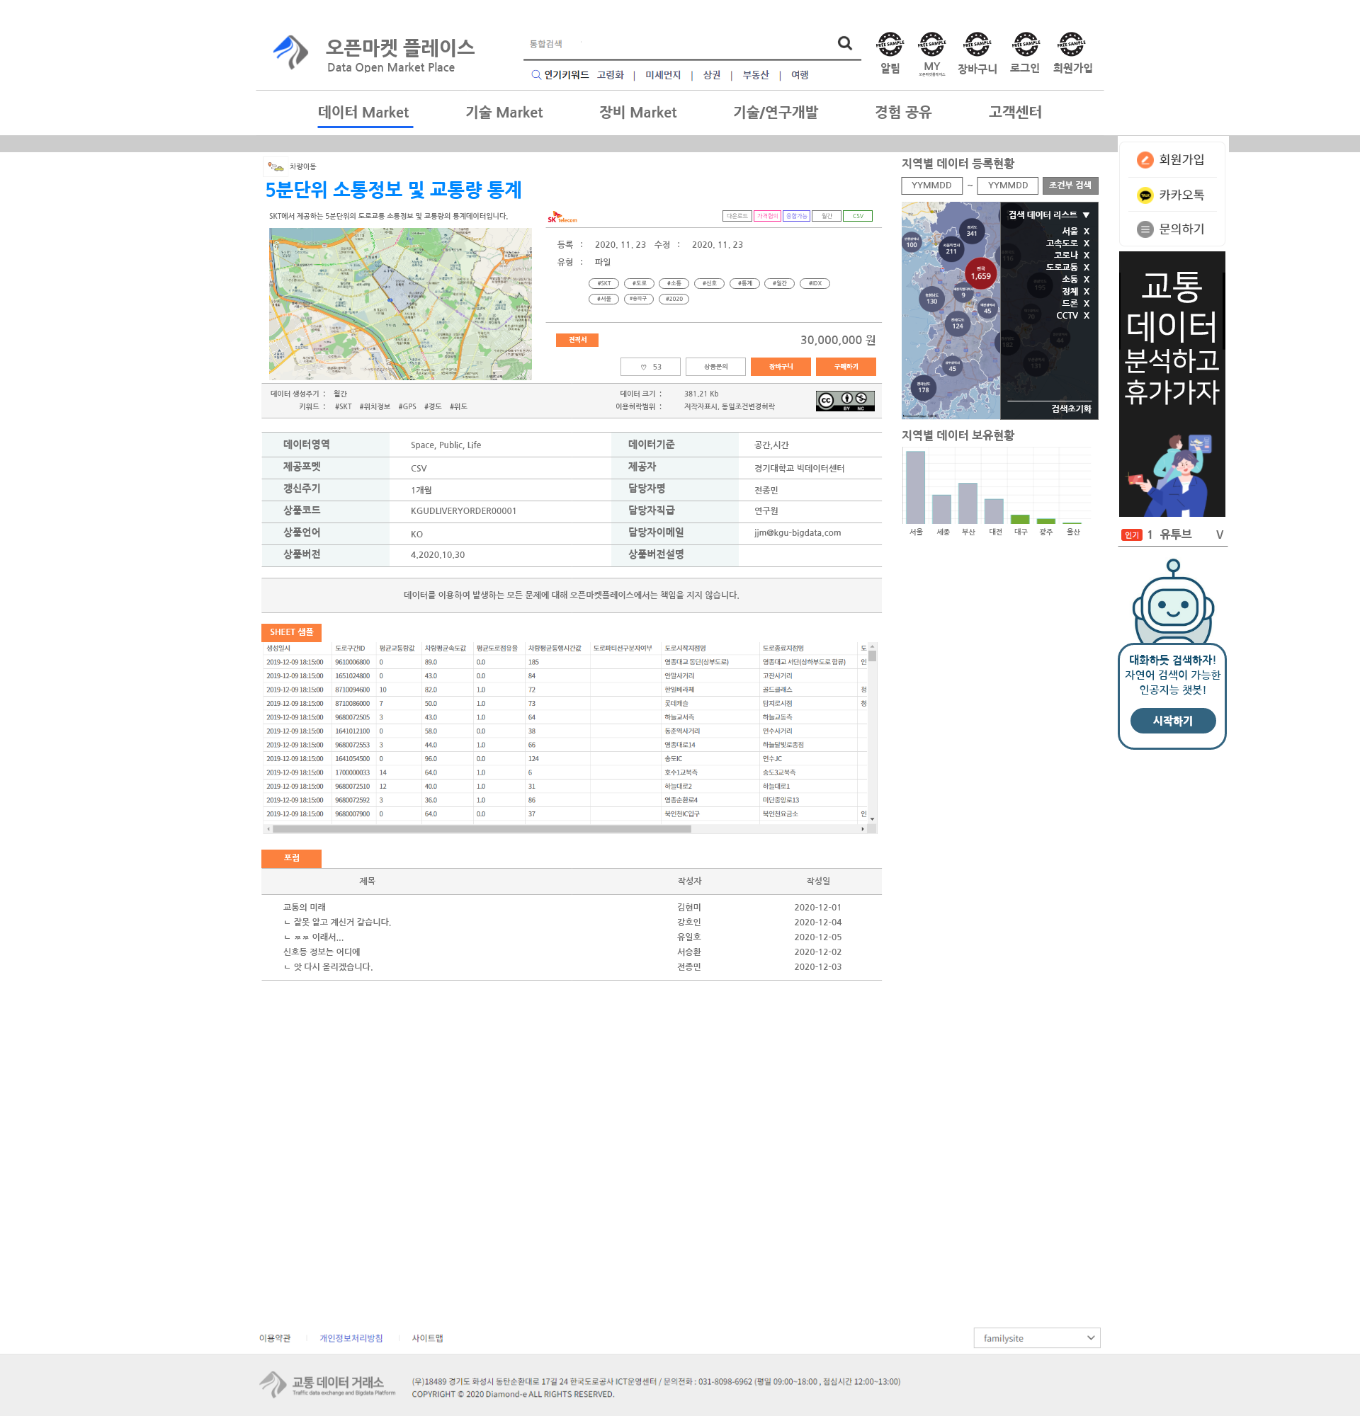Open the 기술 Market menu tab
The width and height of the screenshot is (1360, 1416).
coord(504,113)
